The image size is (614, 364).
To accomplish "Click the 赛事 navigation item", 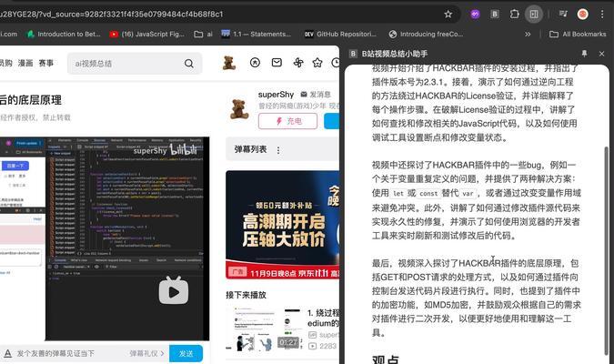I will [x=46, y=63].
